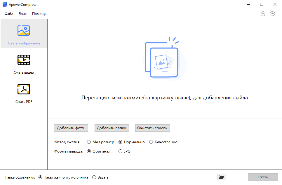The width and height of the screenshot is (282, 185).
Task: Click the Метод сжатия label
Action: click(67, 142)
